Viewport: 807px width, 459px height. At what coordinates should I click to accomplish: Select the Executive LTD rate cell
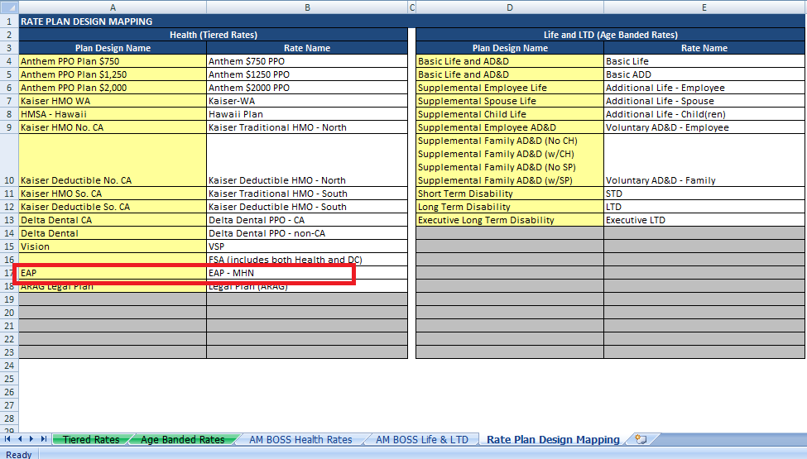tap(704, 220)
